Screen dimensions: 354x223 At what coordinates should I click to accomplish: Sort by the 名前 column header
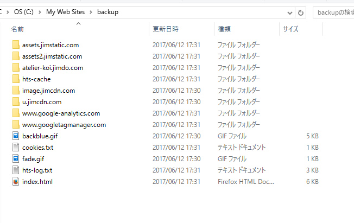click(17, 29)
